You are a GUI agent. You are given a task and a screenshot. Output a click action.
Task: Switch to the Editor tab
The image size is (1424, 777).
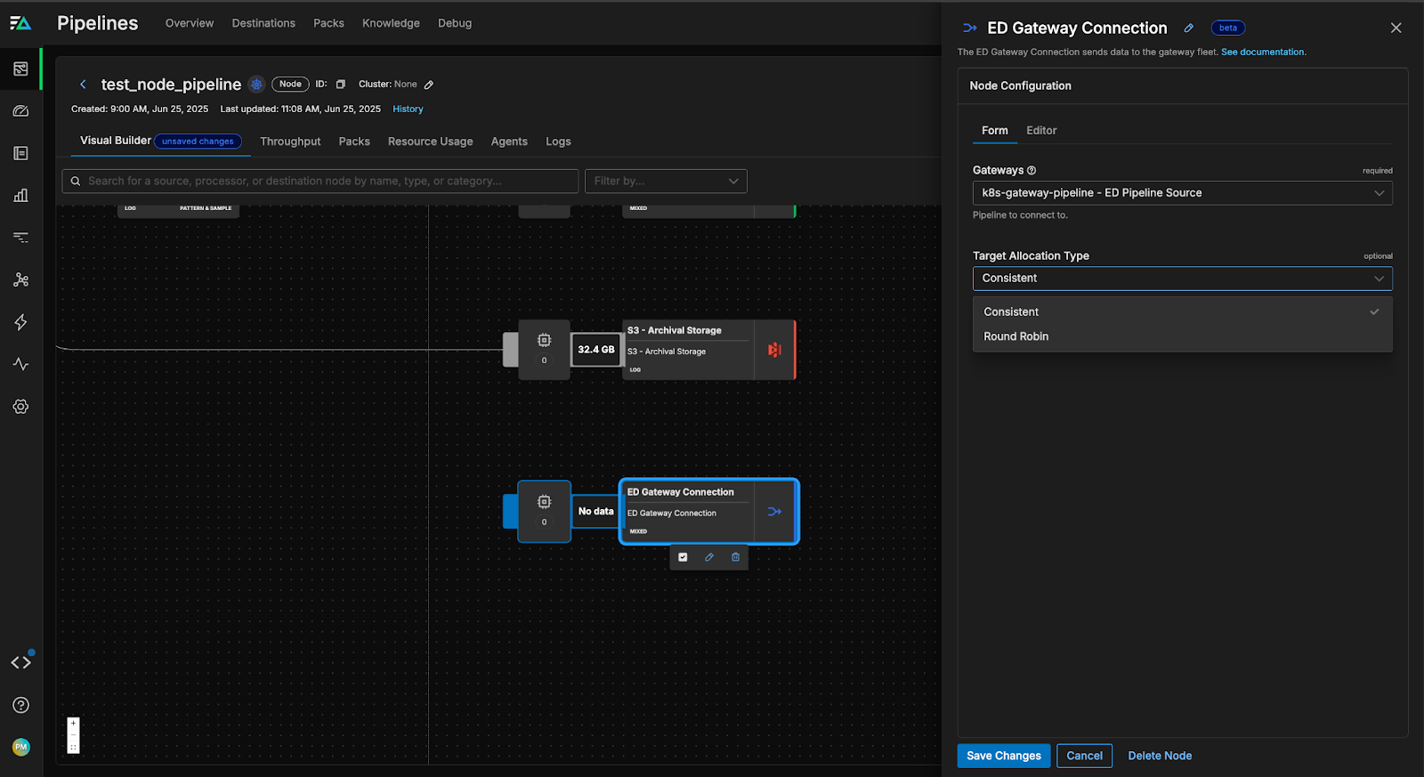coord(1041,131)
